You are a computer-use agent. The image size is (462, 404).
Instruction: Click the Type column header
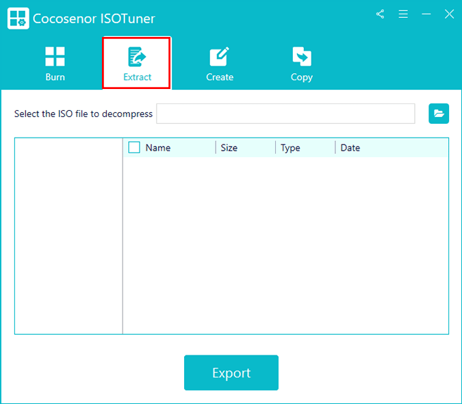[290, 148]
